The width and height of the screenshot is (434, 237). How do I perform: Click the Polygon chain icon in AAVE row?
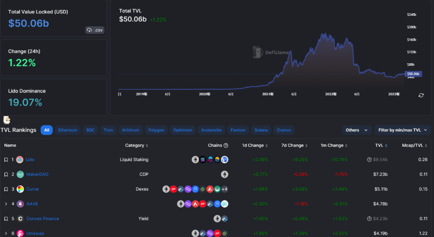188,204
